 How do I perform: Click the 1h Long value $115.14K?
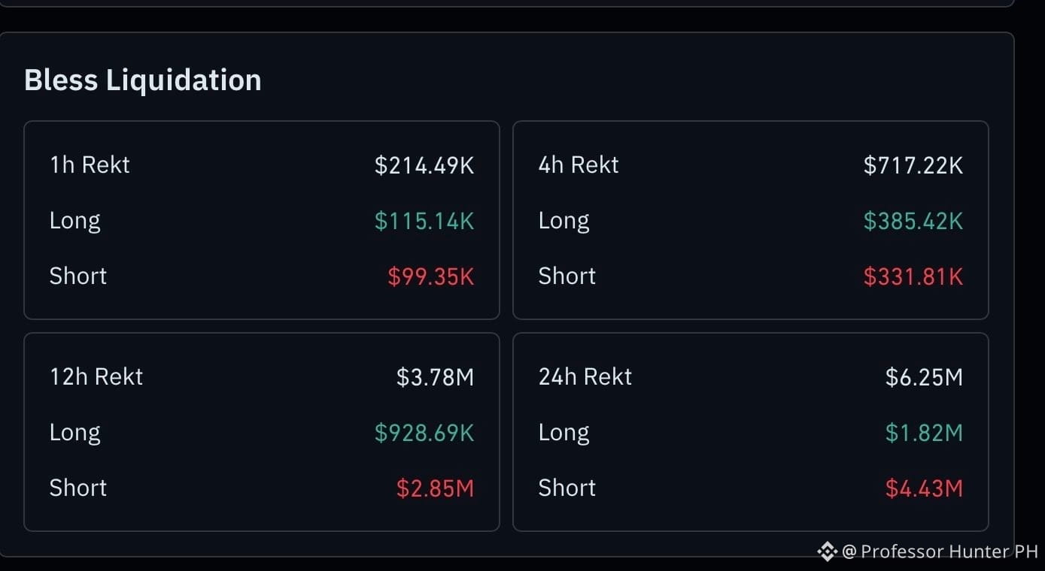[424, 221]
